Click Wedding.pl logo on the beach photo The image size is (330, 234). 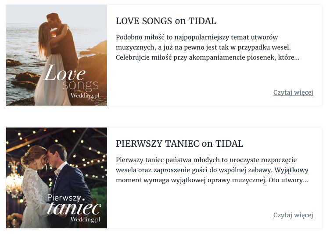click(88, 96)
